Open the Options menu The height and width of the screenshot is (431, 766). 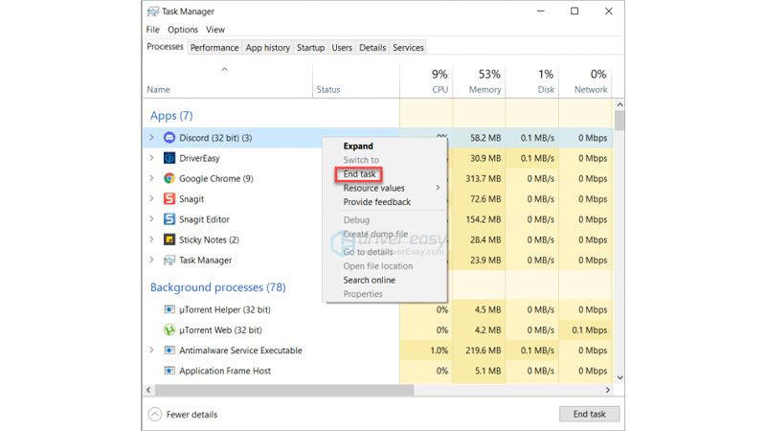coord(183,30)
